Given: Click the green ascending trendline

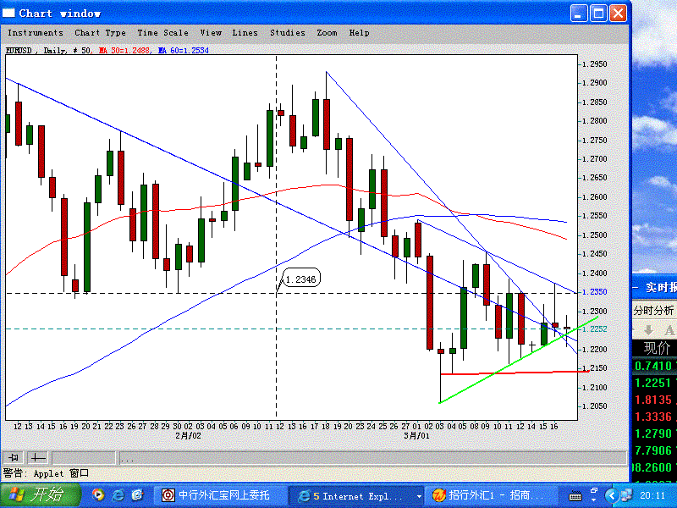Looking at the screenshot, I should point(518,361).
